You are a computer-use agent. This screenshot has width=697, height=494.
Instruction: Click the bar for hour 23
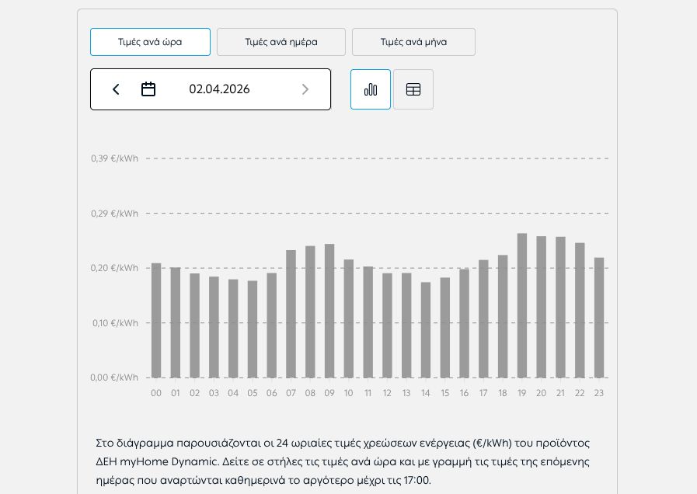tap(599, 318)
